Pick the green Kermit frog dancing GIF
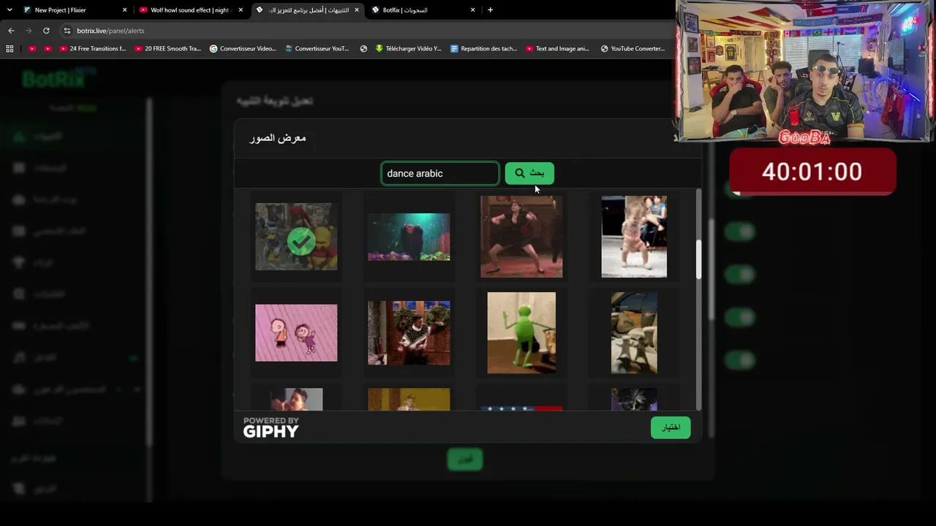 pos(521,333)
